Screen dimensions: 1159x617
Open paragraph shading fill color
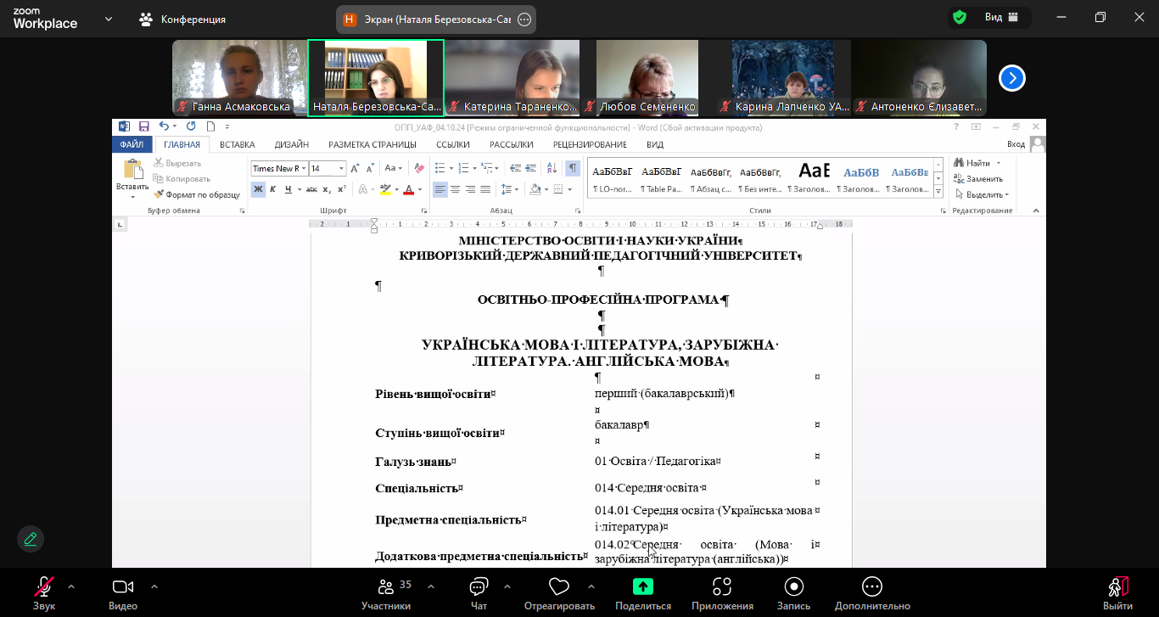tap(535, 189)
